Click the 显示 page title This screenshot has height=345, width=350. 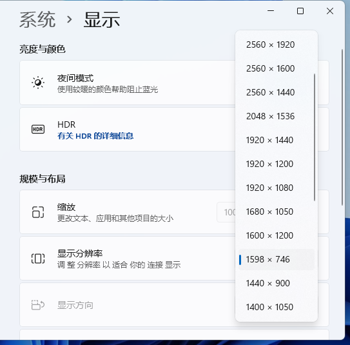102,20
